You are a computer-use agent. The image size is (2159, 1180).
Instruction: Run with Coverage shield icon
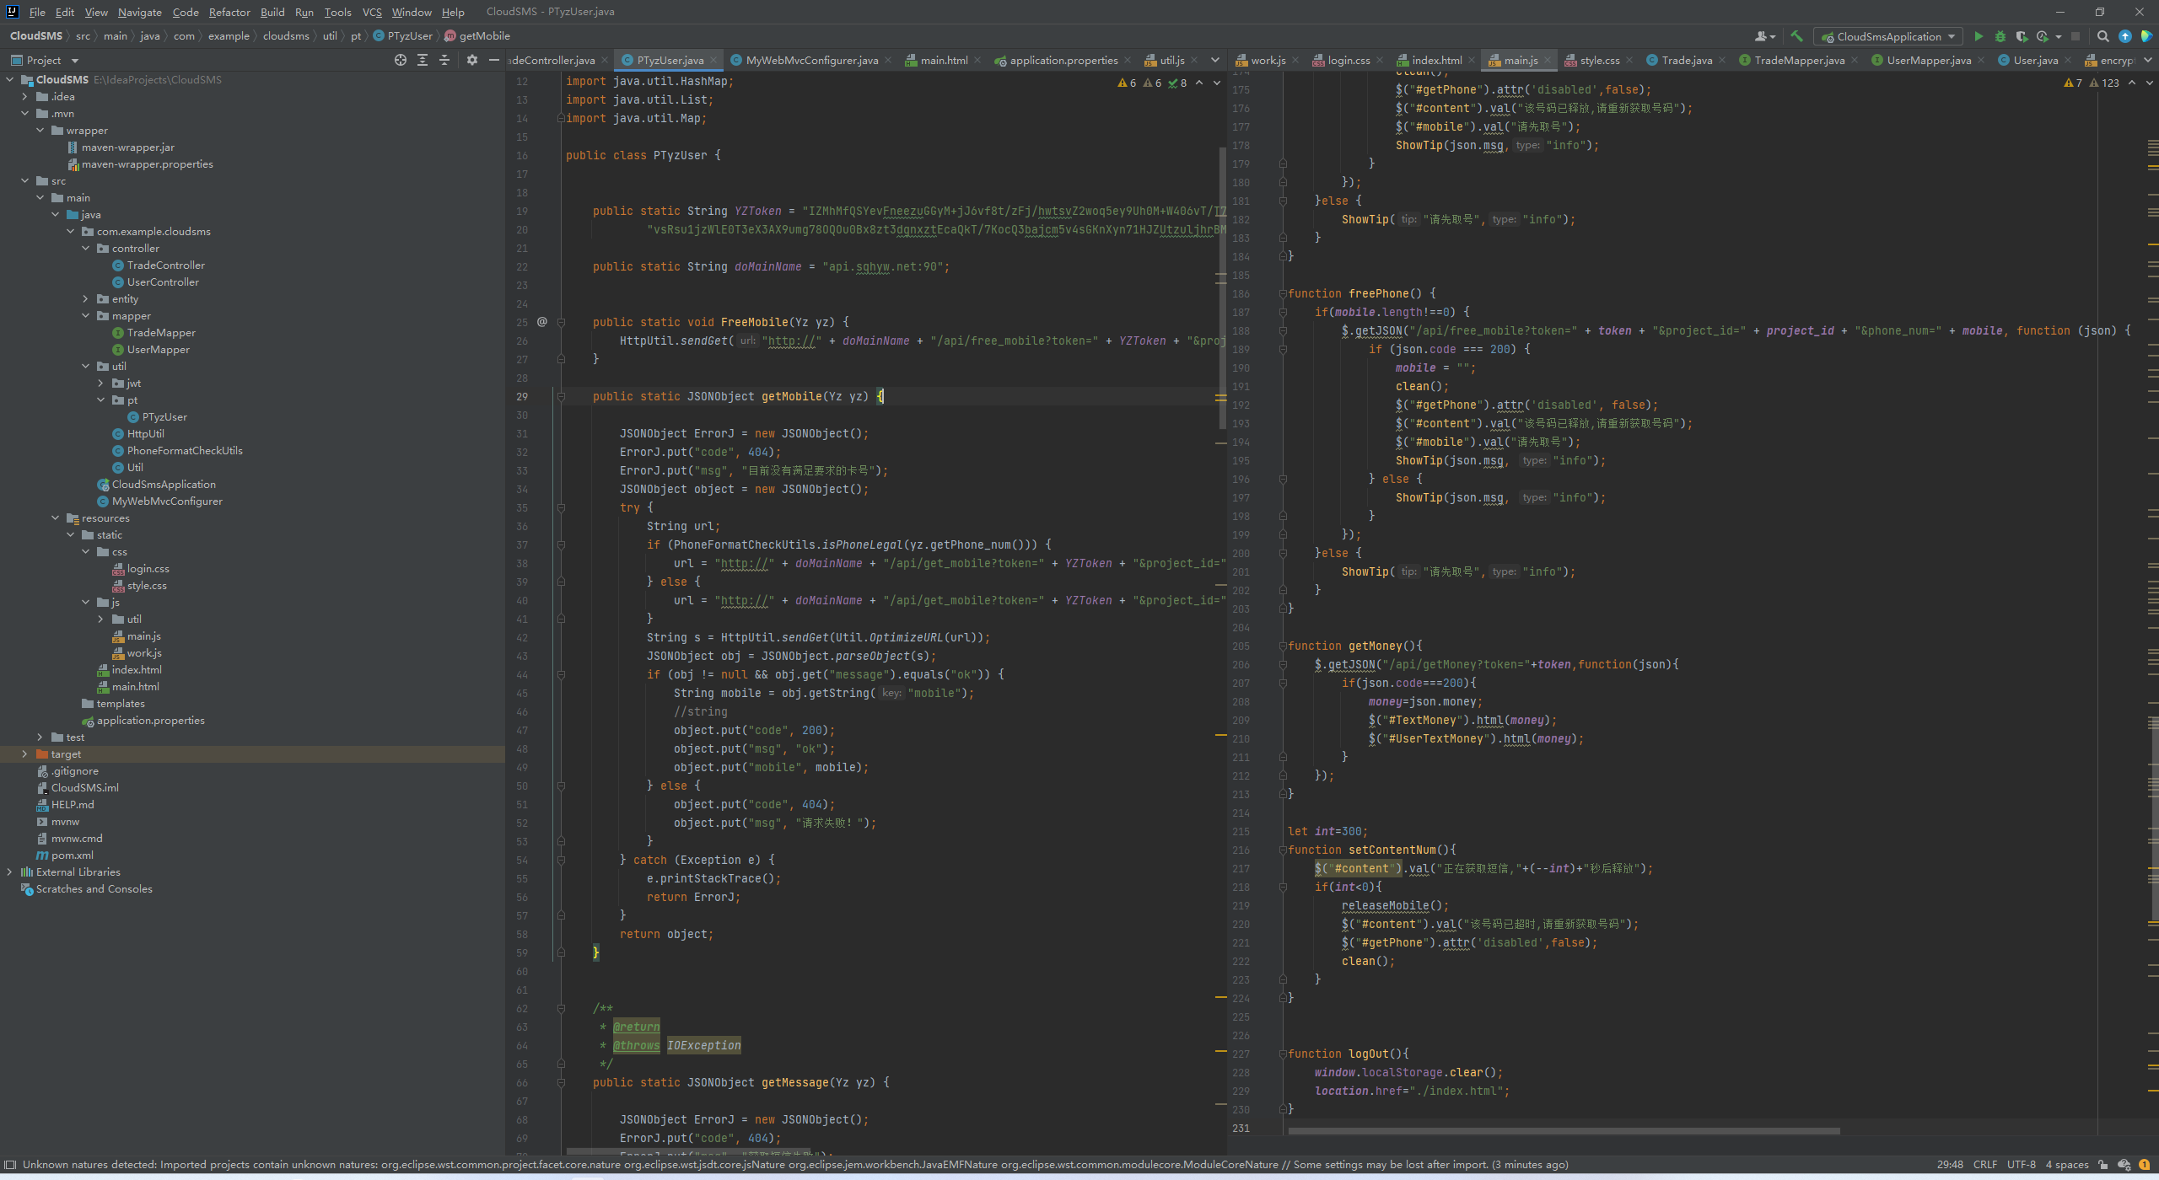click(2022, 36)
